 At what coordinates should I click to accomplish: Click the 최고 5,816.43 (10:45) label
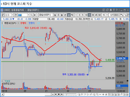[36, 28]
